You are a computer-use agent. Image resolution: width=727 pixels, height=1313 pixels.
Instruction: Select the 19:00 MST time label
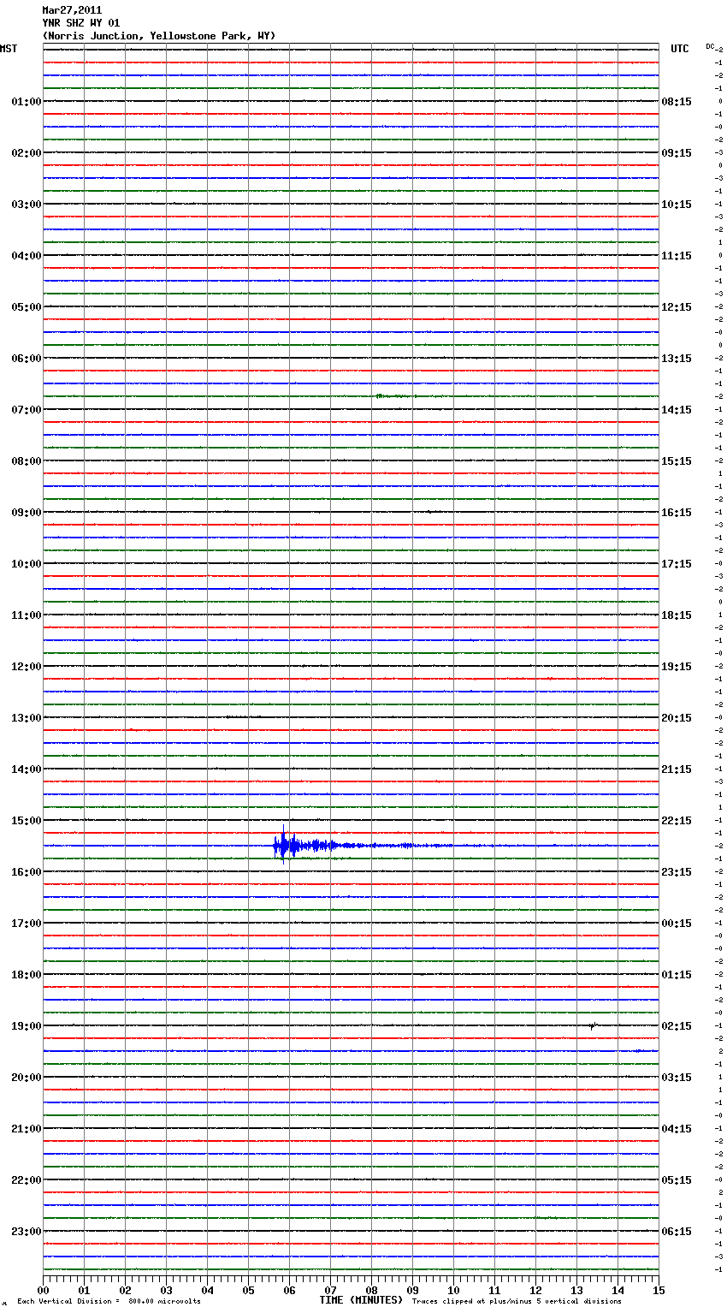coord(27,1026)
